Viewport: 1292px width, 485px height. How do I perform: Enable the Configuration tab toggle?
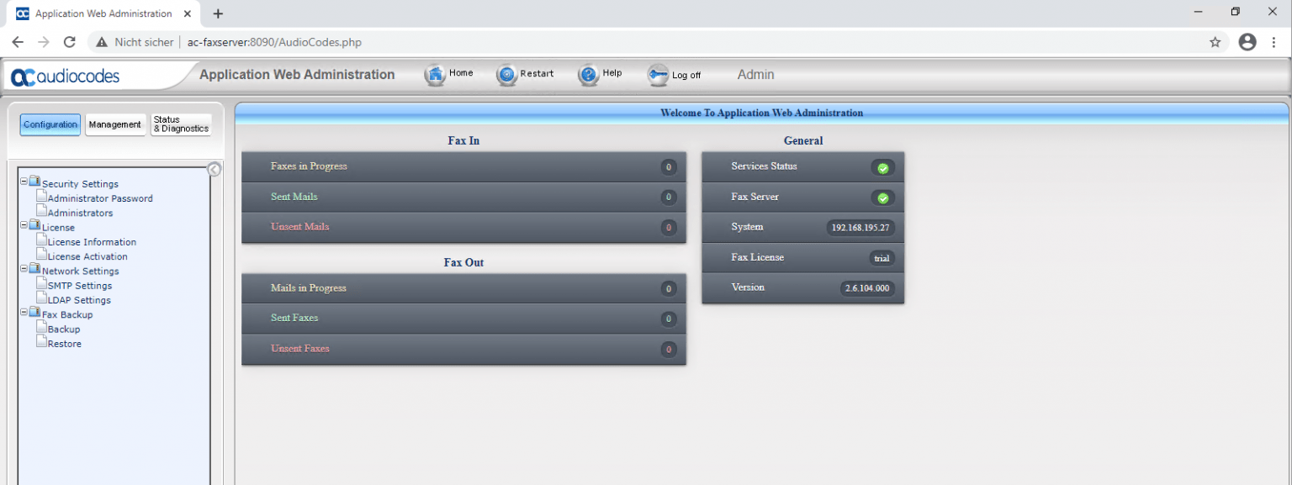point(50,124)
